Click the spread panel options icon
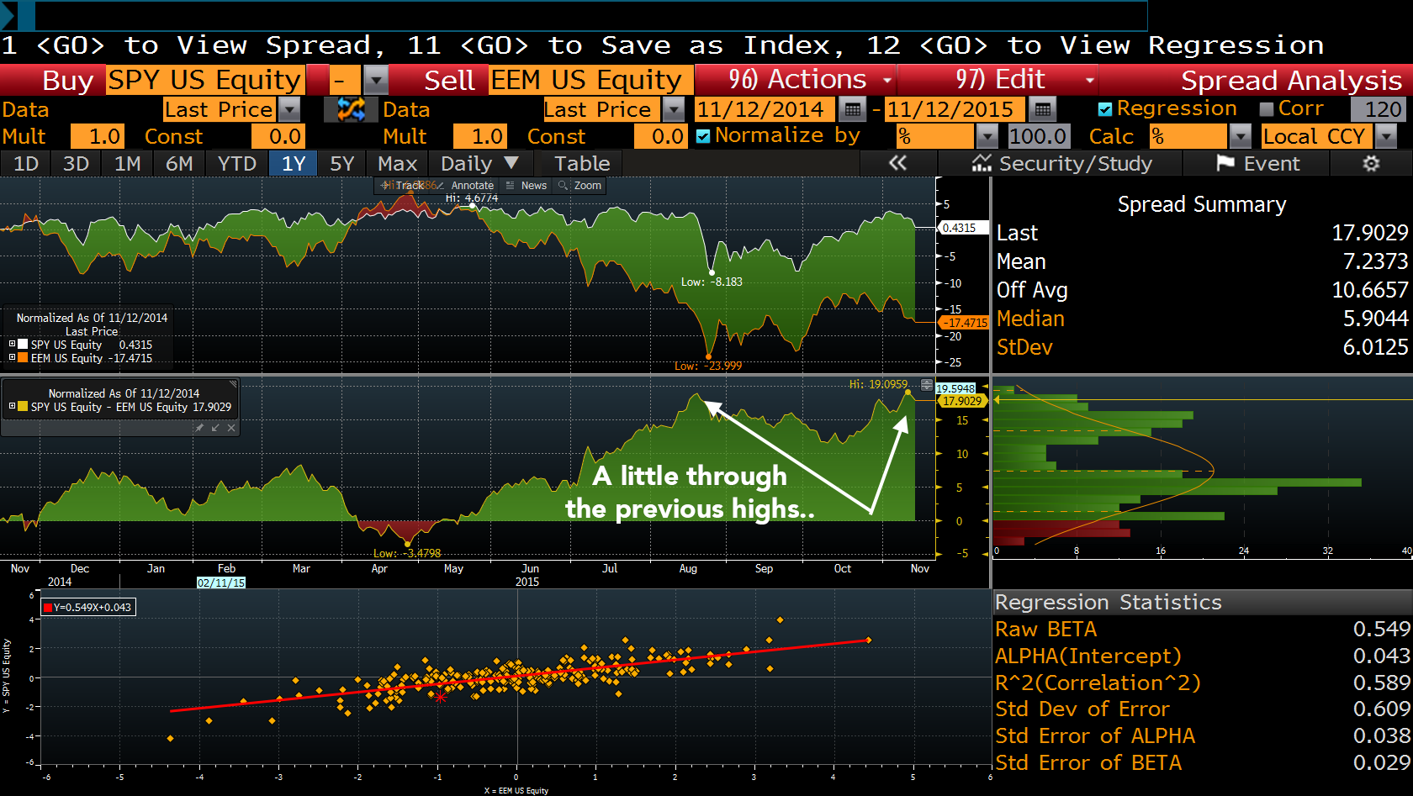 click(927, 385)
